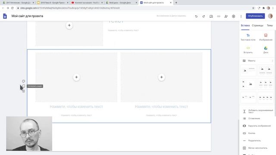The image size is (276, 155).
Task: Choose the three-column image layout
Action: pyautogui.click(x=266, y=84)
